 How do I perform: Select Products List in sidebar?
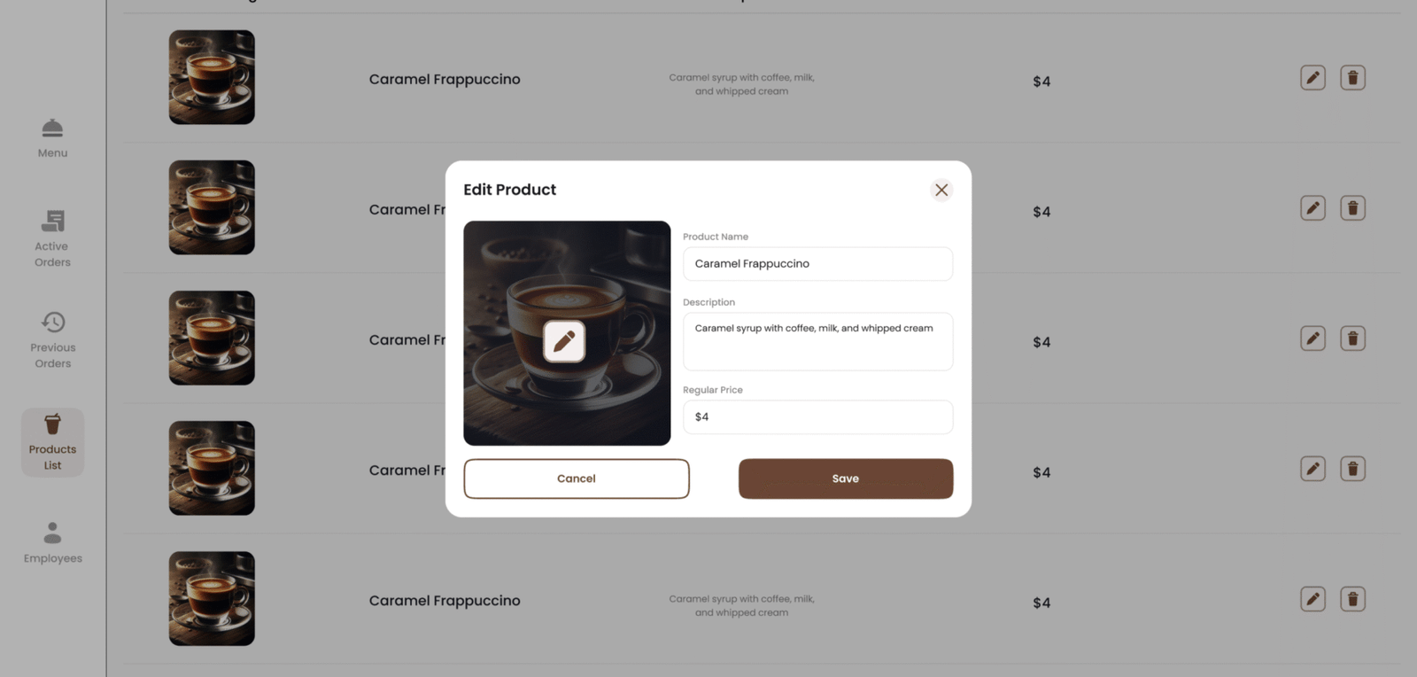(52, 442)
